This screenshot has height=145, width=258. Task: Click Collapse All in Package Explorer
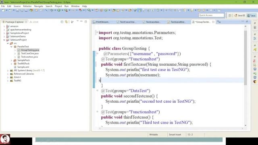pyautogui.click(x=62, y=22)
